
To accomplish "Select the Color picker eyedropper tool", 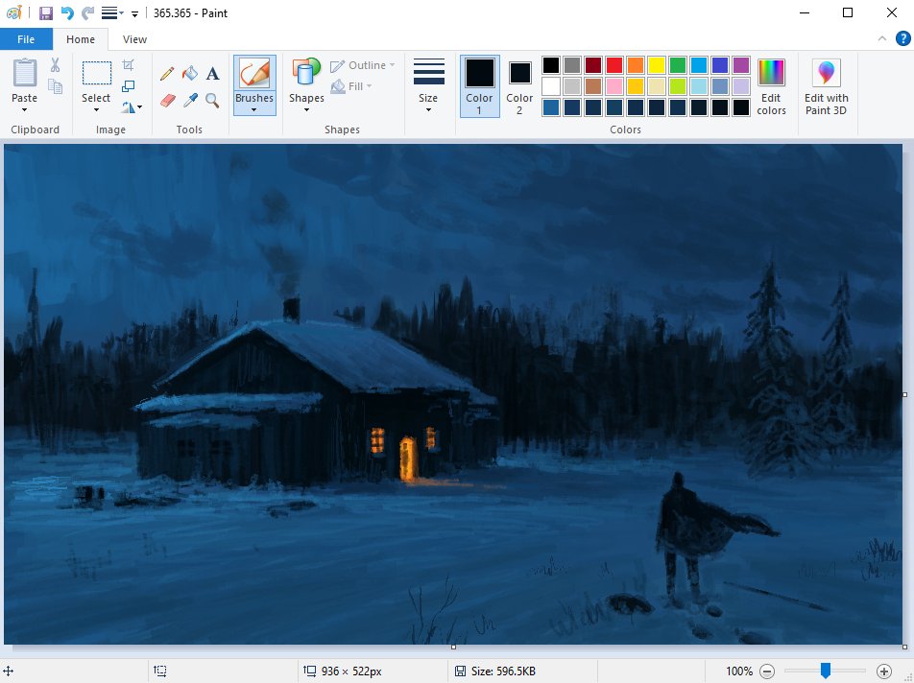I will (x=190, y=101).
